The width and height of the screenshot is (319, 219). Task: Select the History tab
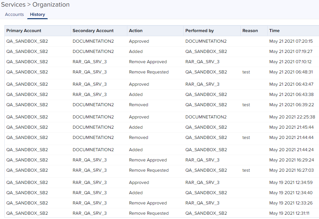pyautogui.click(x=37, y=15)
